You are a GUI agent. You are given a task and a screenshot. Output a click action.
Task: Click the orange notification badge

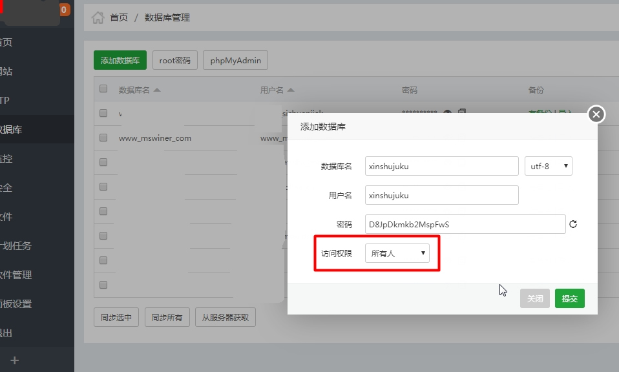[65, 10]
